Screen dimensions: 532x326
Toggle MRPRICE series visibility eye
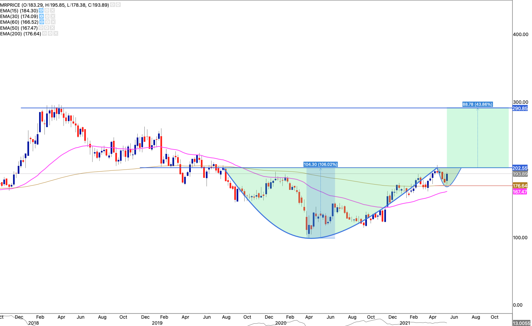tap(113, 5)
